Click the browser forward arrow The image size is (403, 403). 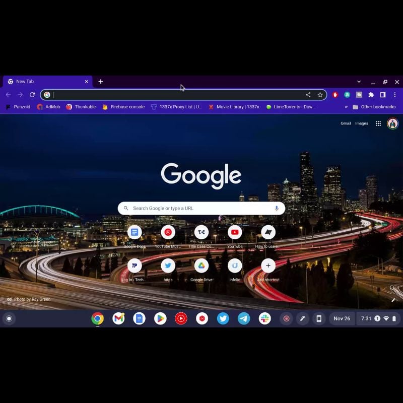[20, 95]
